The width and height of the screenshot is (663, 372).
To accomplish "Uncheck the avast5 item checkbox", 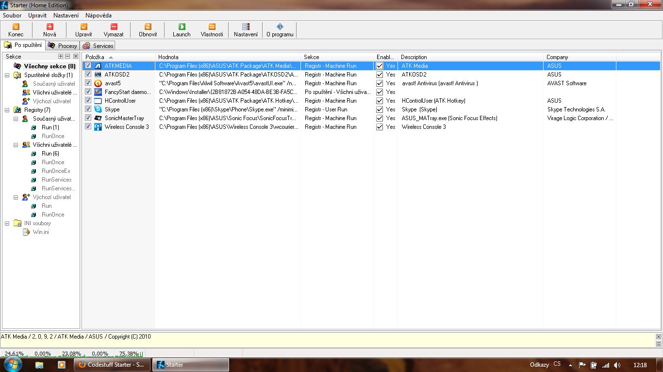I will click(88, 83).
